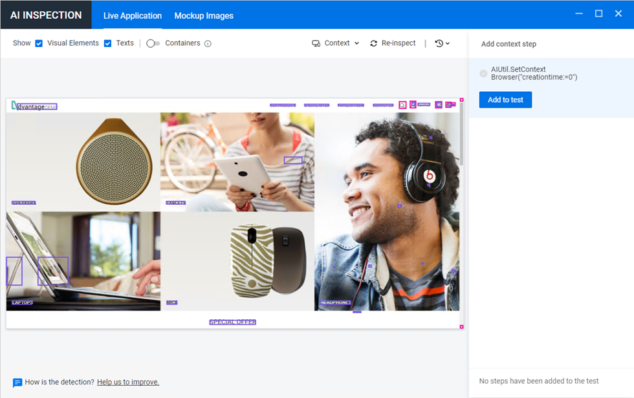
Task: Click the Re-inspect refresh icon
Action: click(x=373, y=43)
